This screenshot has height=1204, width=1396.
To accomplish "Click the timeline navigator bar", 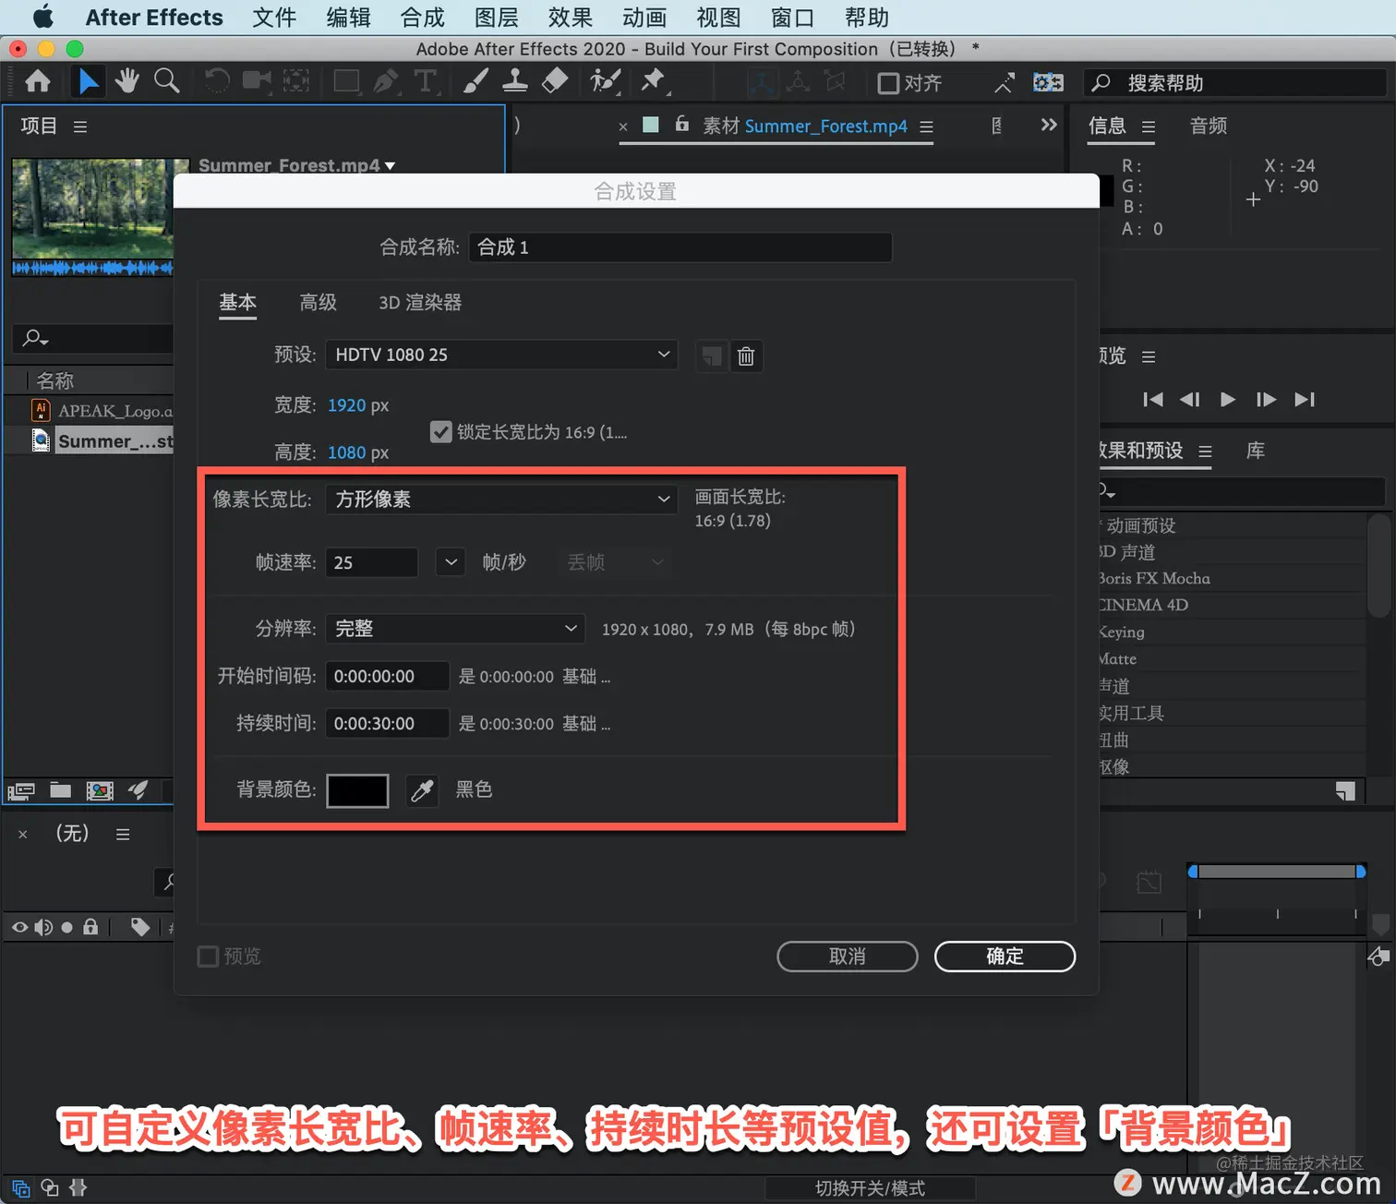I will click(x=1277, y=872).
